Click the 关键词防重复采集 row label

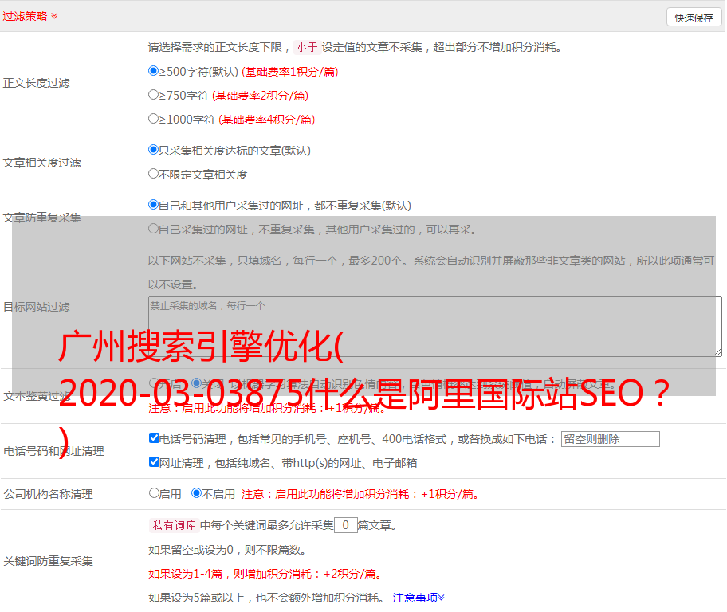point(48,561)
